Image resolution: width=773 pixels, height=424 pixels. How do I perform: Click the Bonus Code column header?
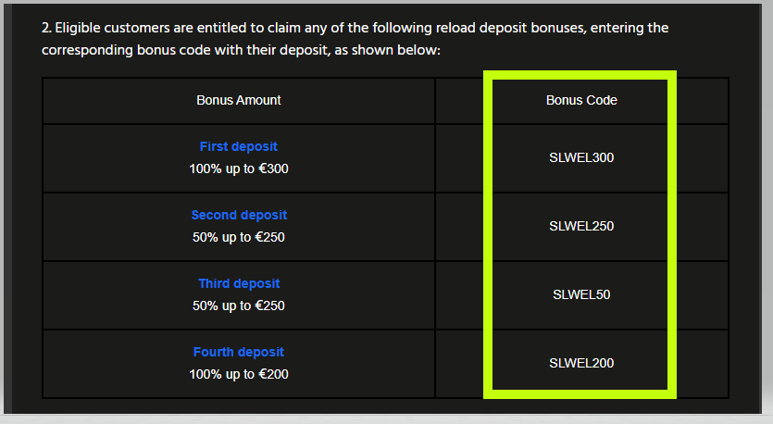(x=581, y=100)
